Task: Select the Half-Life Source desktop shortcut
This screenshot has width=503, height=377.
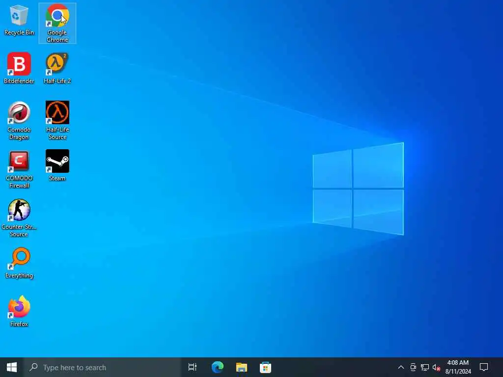Action: coord(57,121)
